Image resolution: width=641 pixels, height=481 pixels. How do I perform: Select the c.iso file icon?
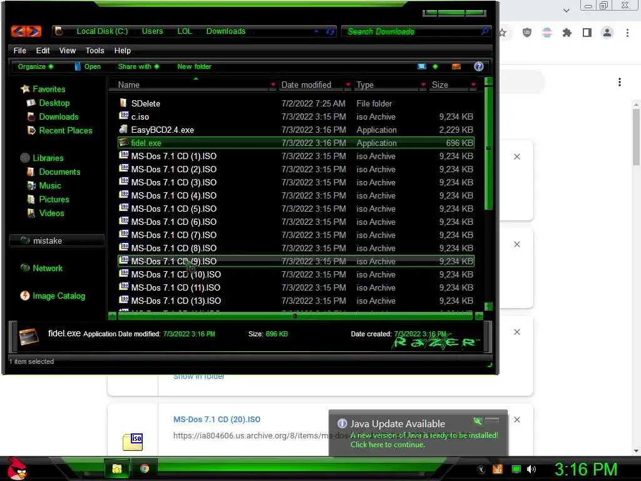[124, 116]
